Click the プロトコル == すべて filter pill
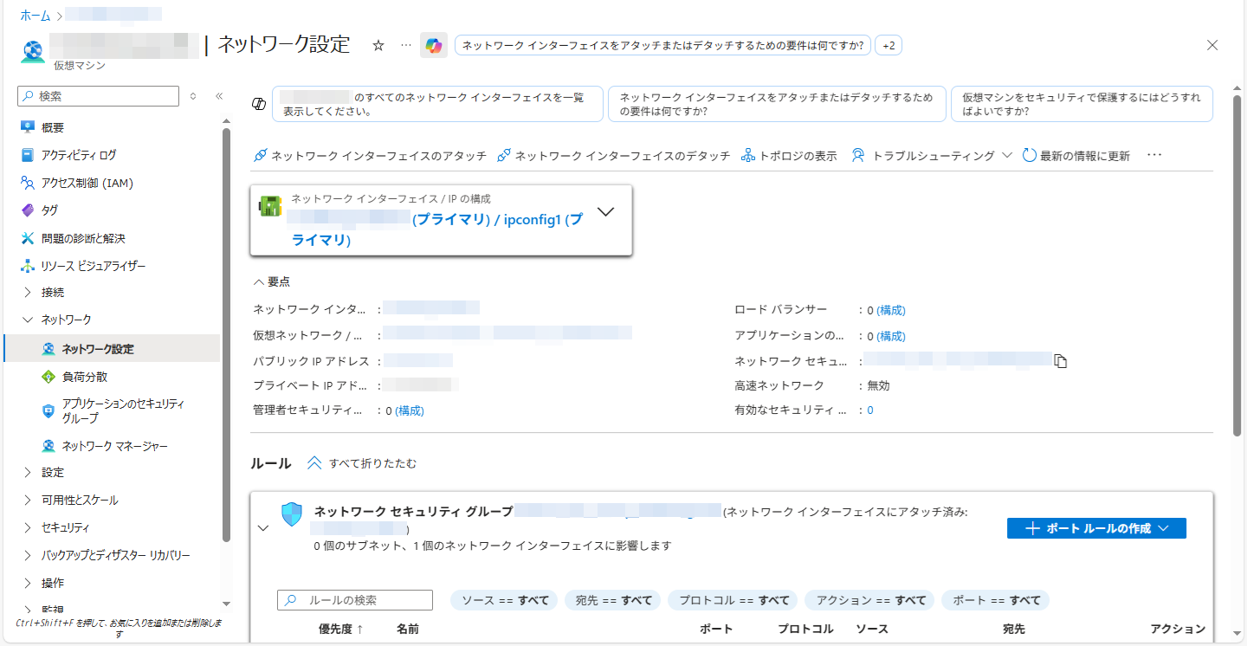The image size is (1247, 646). click(733, 600)
